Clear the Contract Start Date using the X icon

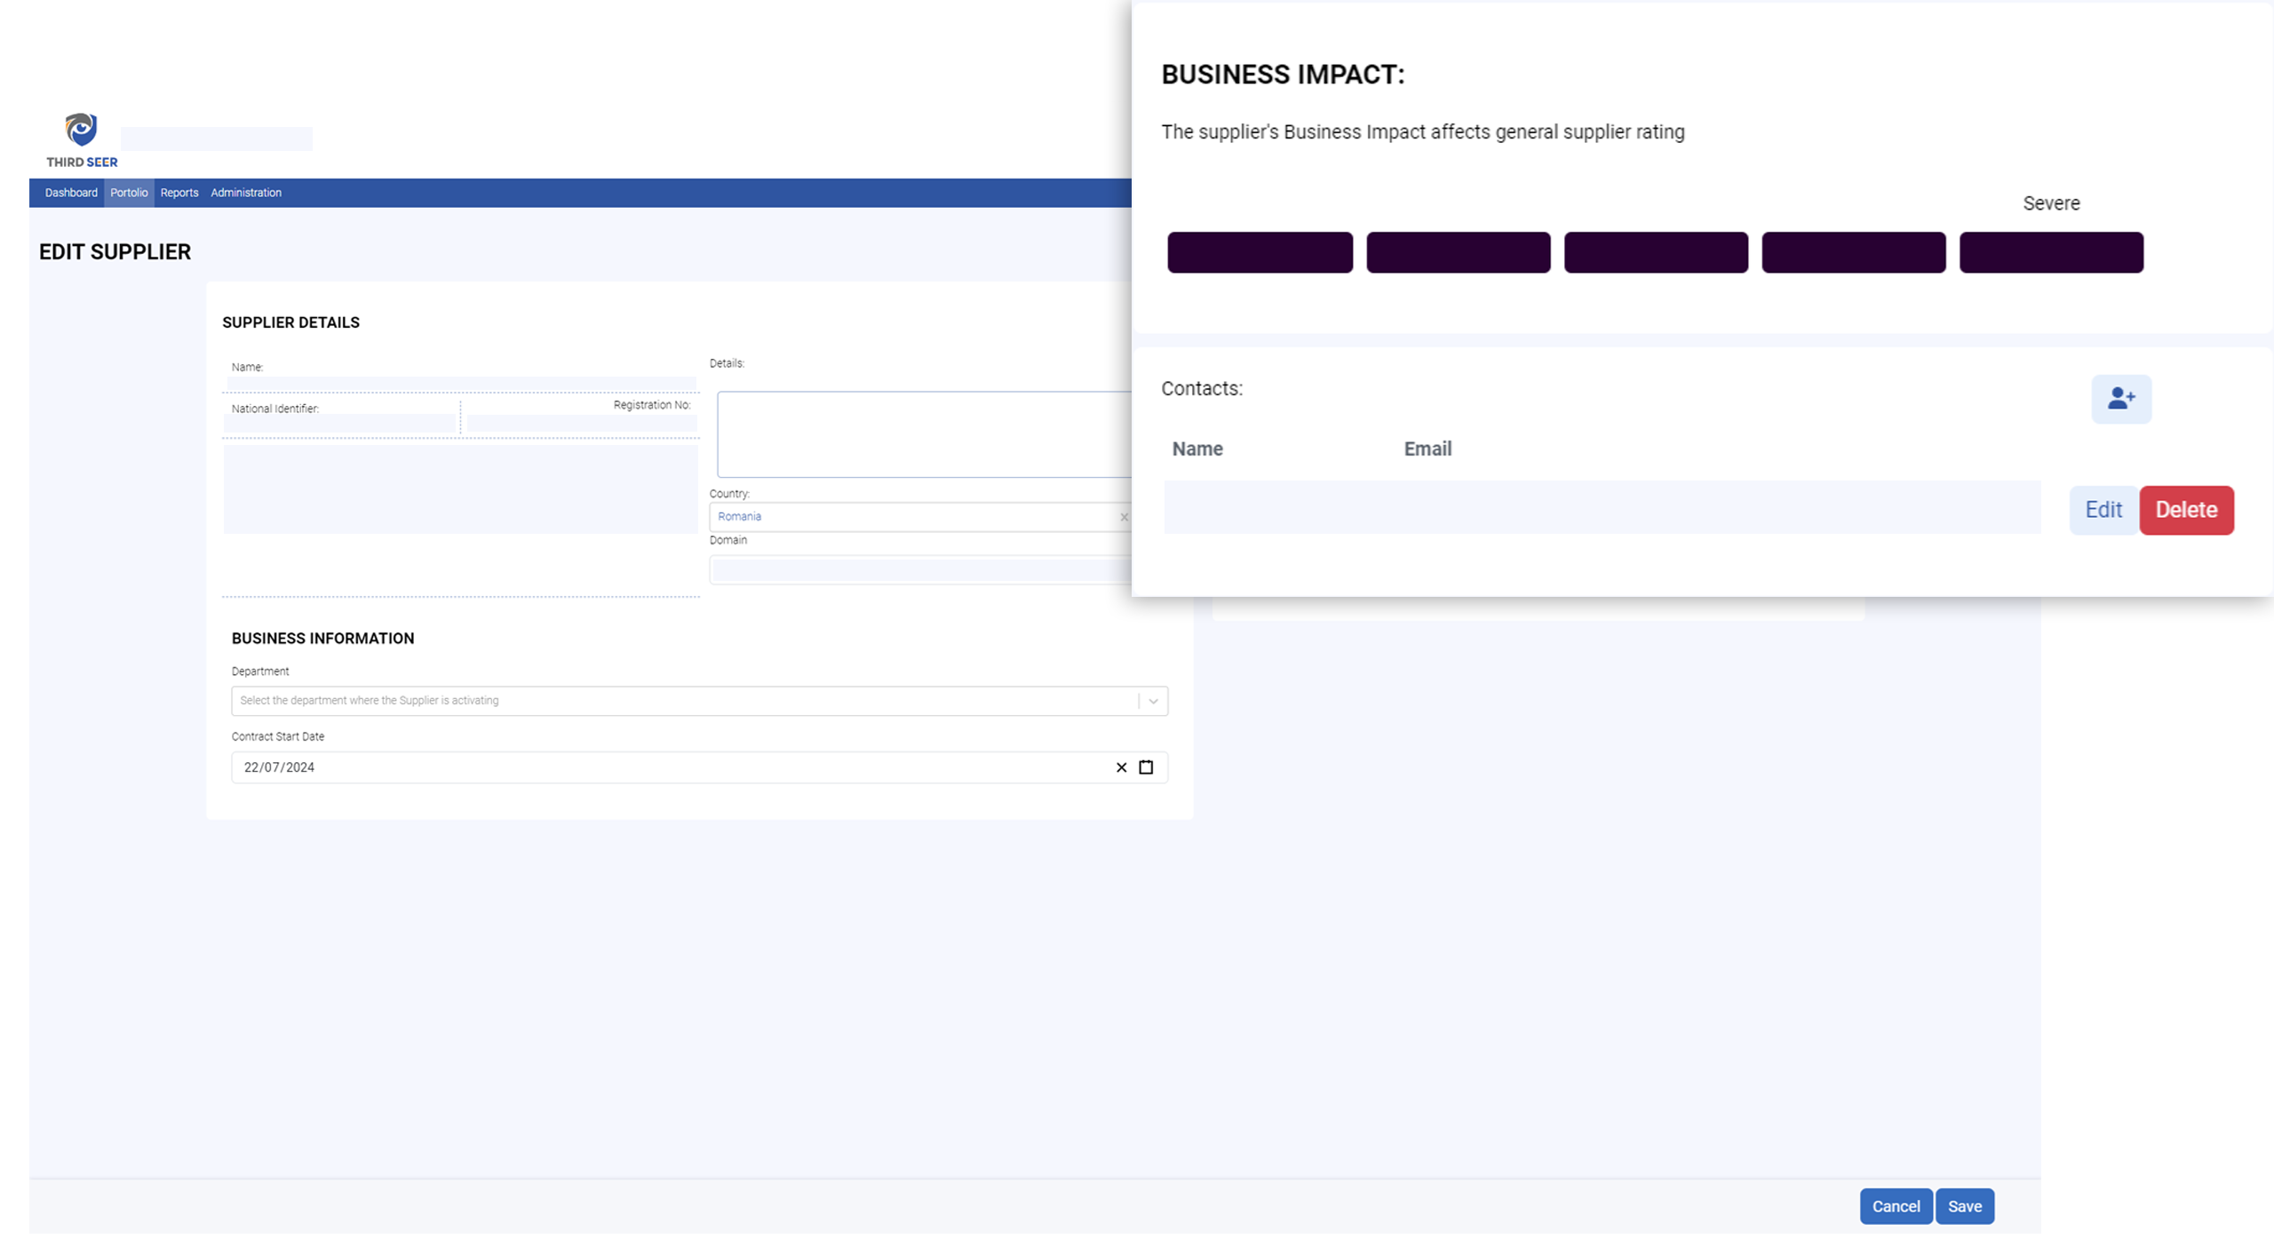pyautogui.click(x=1121, y=767)
